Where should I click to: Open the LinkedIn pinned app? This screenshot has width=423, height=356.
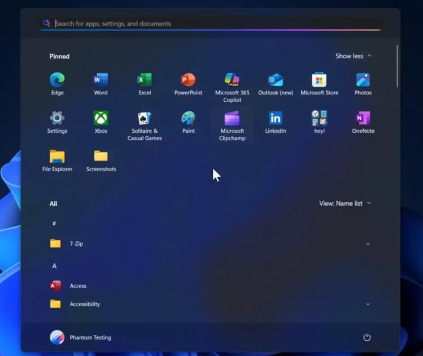coord(276,122)
